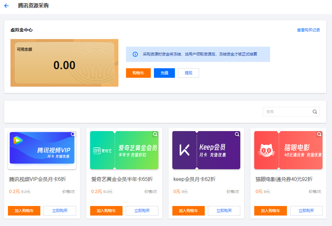
Task: Click the 腾讯视频VIP会员月卡6折 title
Action: coord(37,179)
